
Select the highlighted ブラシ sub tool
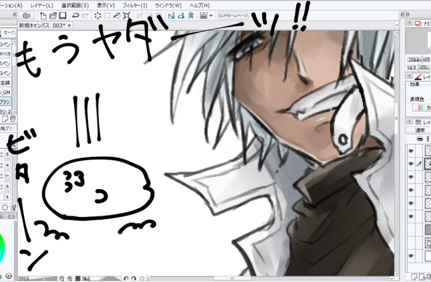coord(5,102)
